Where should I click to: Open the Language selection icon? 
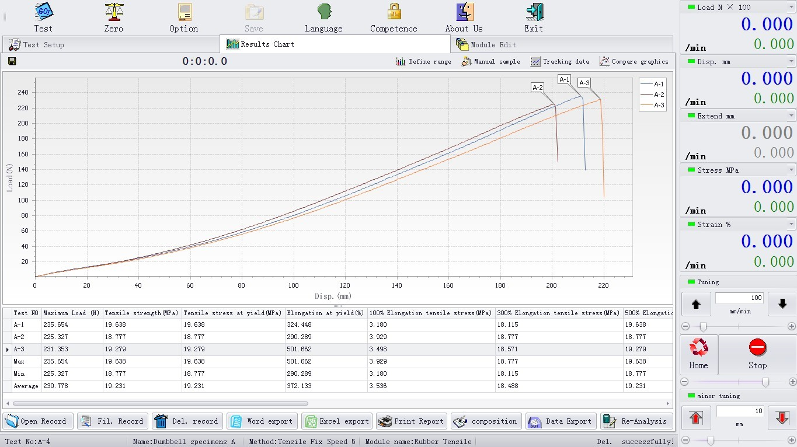click(x=323, y=12)
